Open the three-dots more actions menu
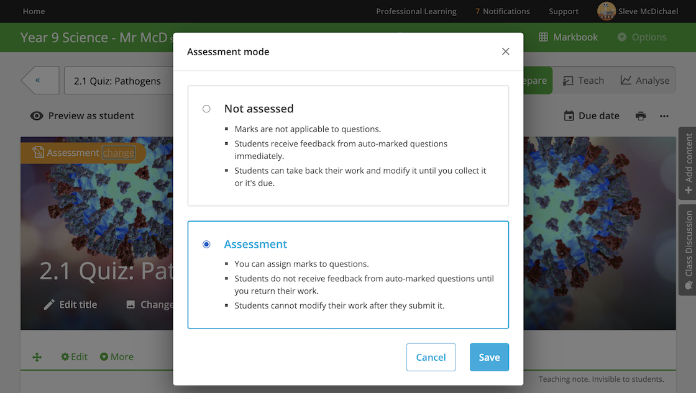 [664, 116]
